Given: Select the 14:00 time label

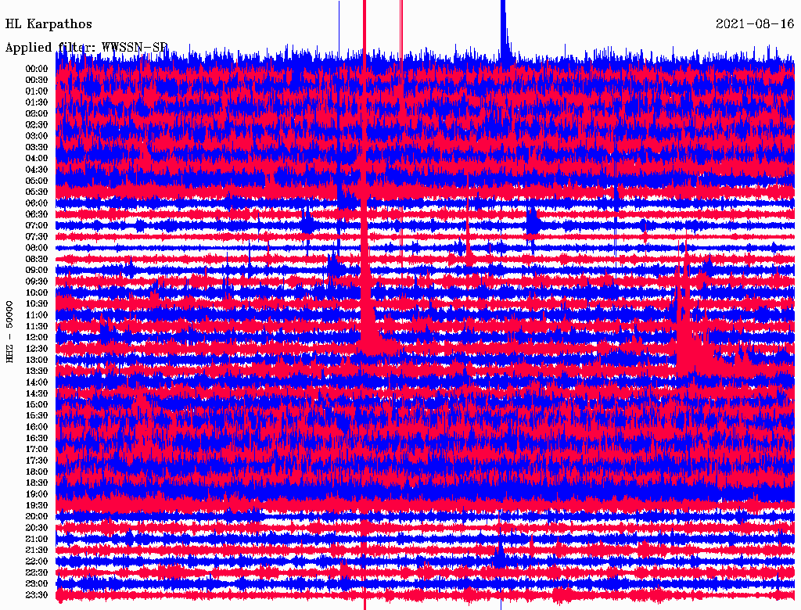Looking at the screenshot, I should (37, 382).
